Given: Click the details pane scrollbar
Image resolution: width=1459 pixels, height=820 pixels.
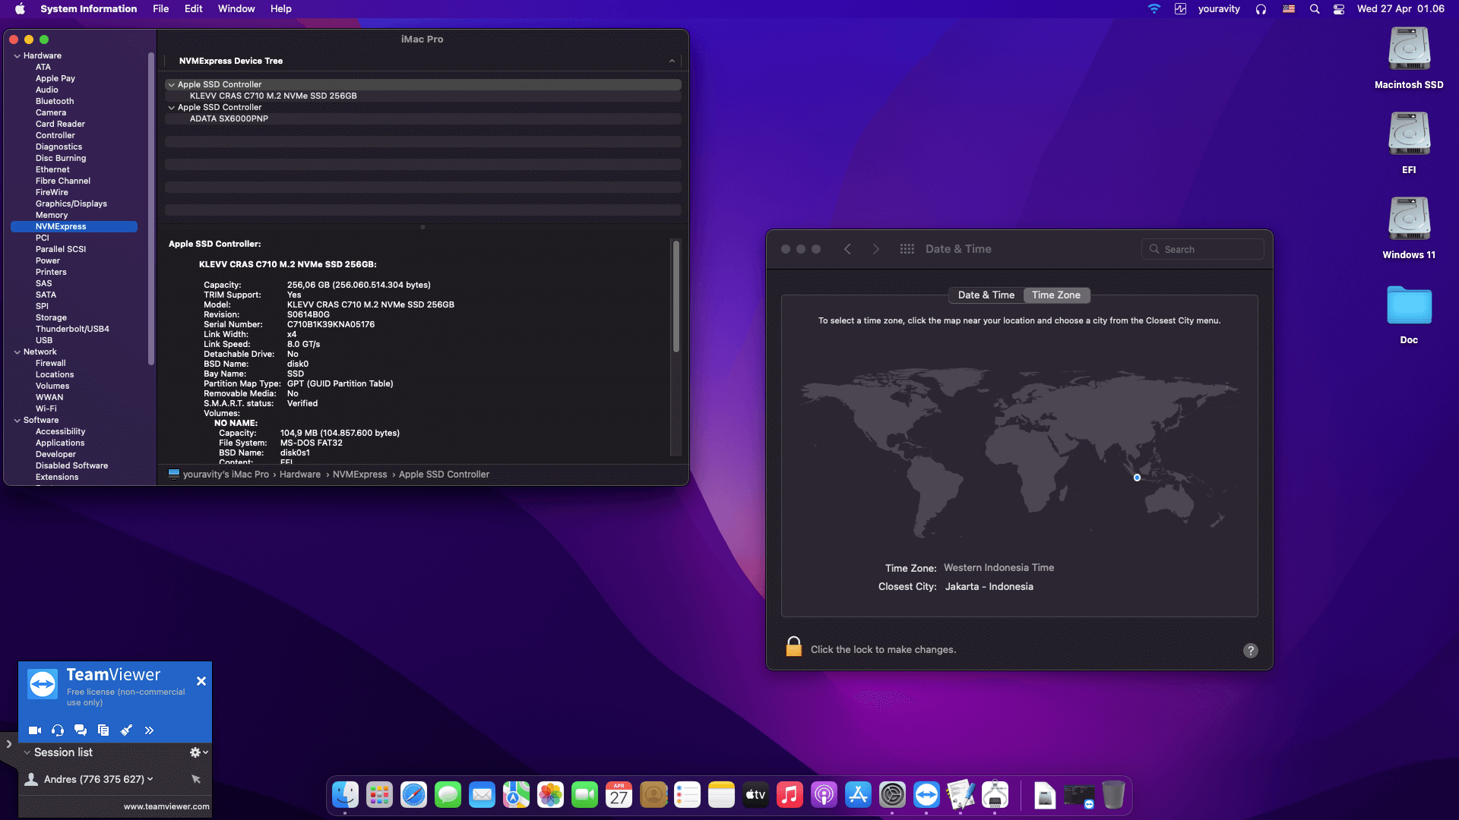Looking at the screenshot, I should [x=676, y=296].
